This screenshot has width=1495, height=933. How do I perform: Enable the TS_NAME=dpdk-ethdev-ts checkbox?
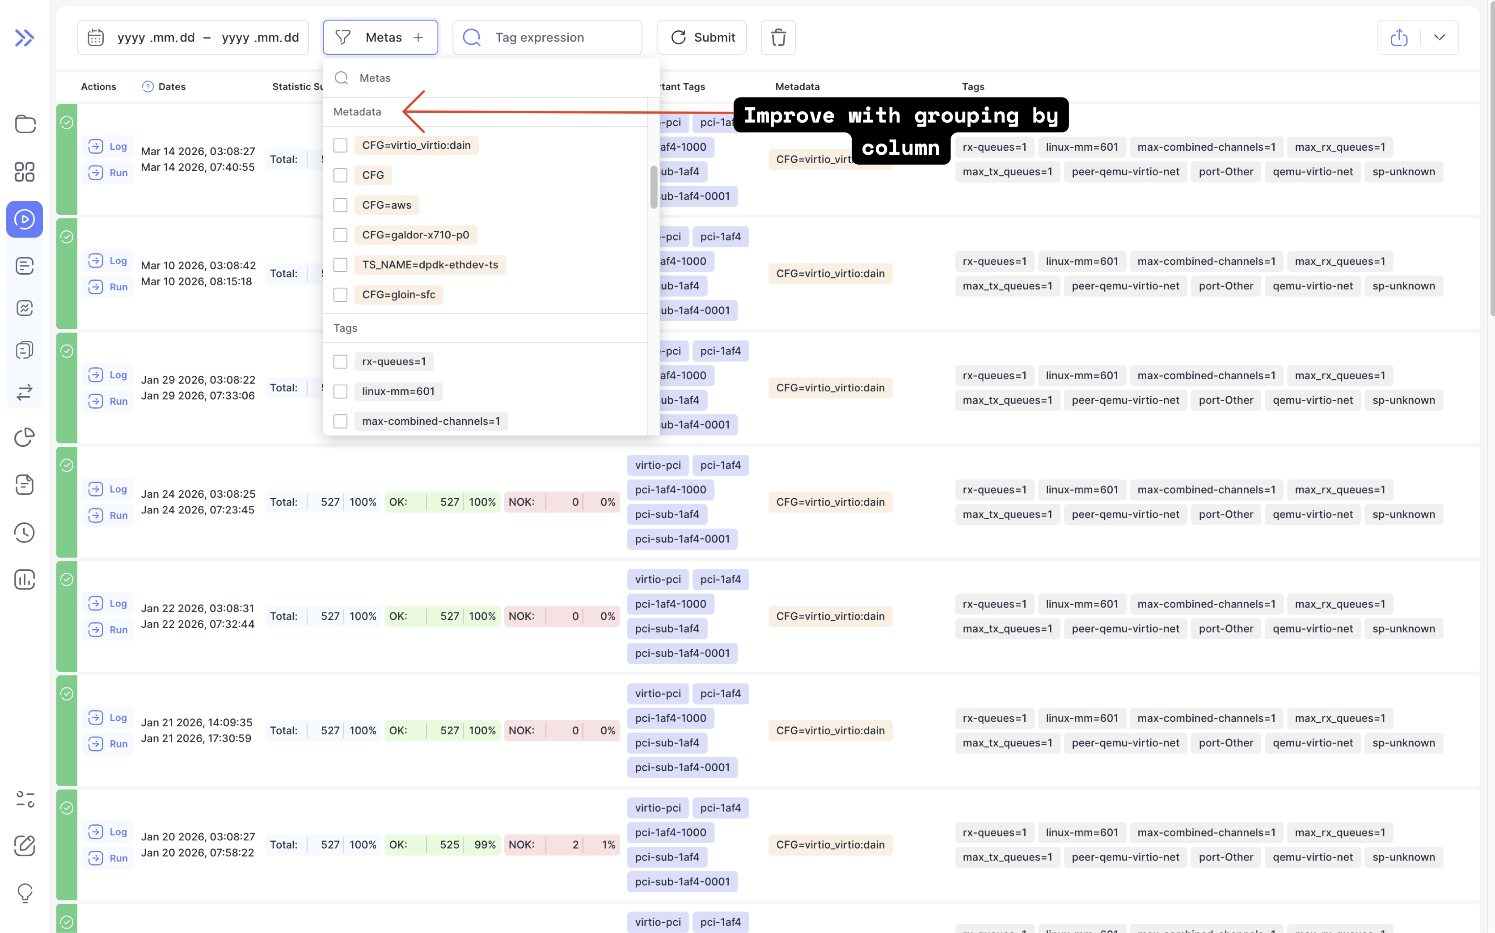341,265
